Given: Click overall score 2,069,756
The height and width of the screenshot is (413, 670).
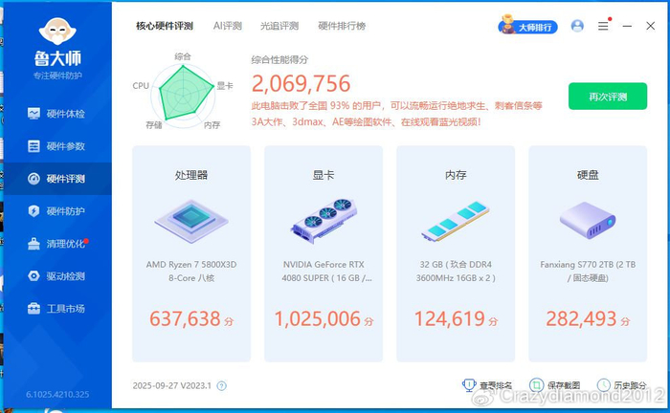Looking at the screenshot, I should [301, 83].
